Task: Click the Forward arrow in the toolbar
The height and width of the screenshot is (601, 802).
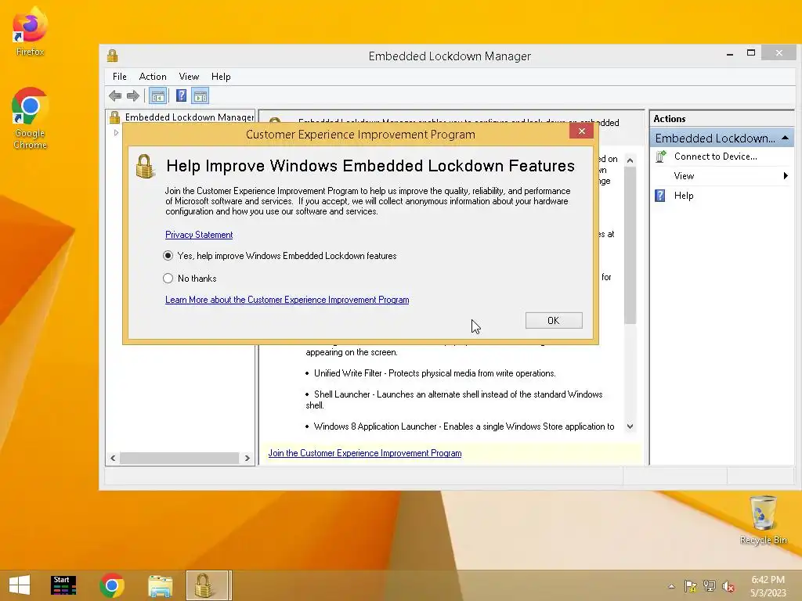Action: tap(133, 95)
